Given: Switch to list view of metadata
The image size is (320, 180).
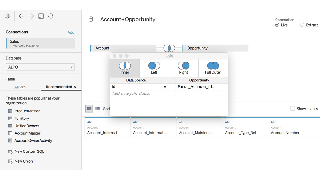Looking at the screenshot, I should [98, 109].
